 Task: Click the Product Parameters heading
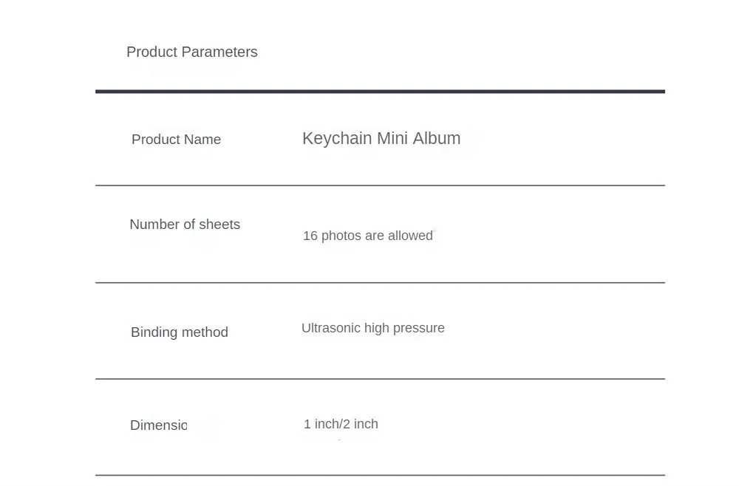192,52
